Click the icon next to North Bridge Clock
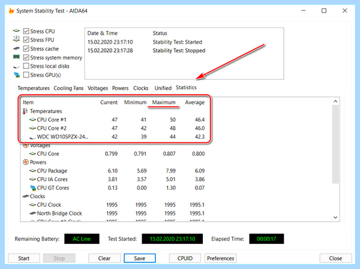Viewport: 360px width, 269px height. (x=32, y=213)
